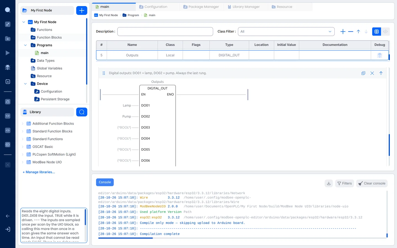Click the library description panel scrollbar
This screenshot has height=248, width=397.
click(85, 217)
